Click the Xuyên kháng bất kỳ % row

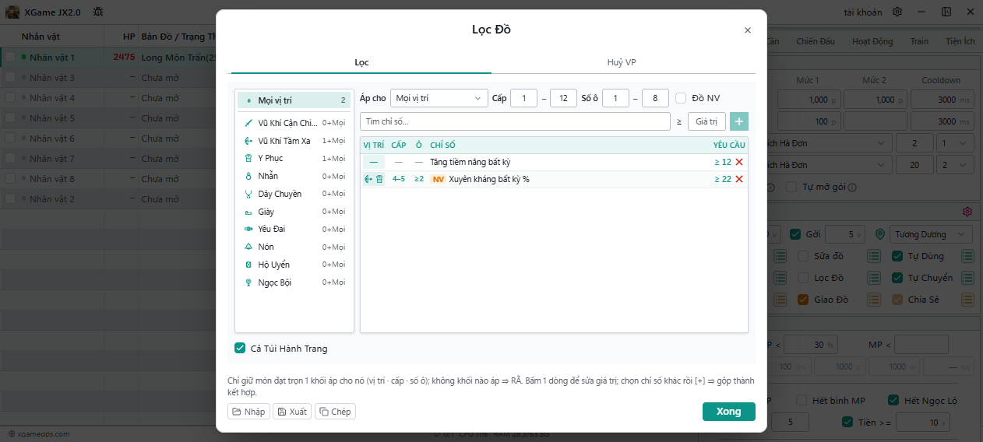[x=554, y=179]
